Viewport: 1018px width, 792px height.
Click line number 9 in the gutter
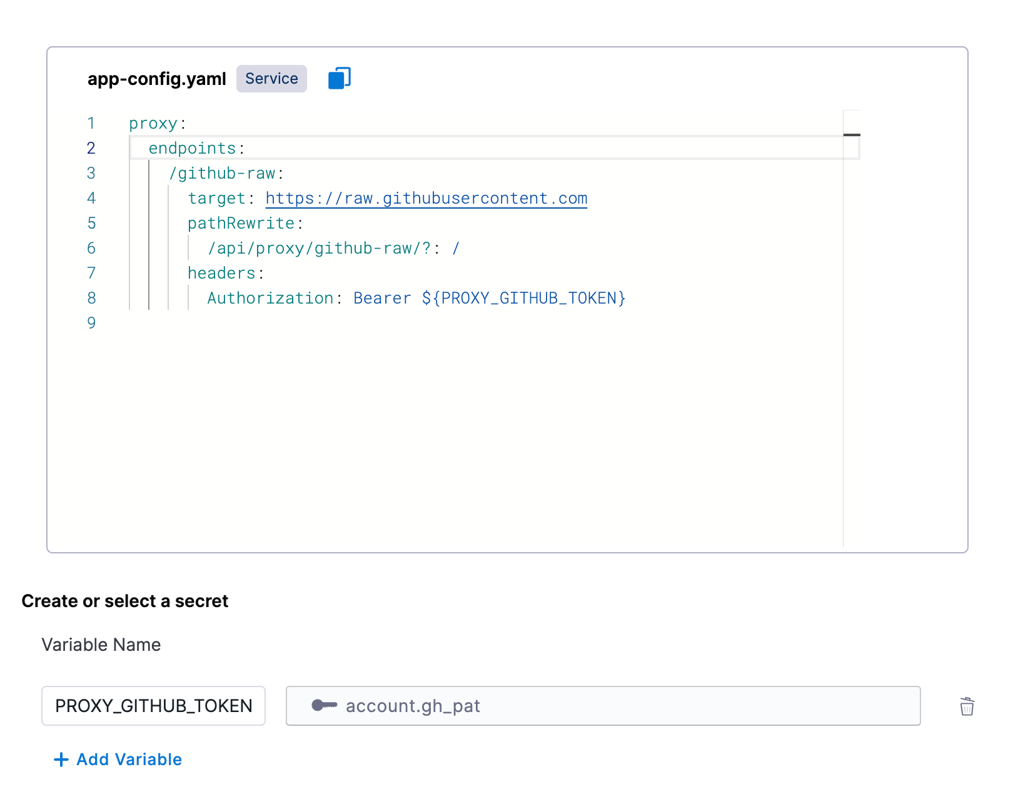(x=91, y=324)
